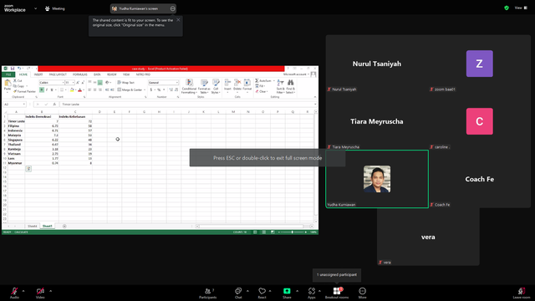Expand audio options arrow next to Audio
Screen dimensions: 535x301
pyautogui.click(x=23, y=291)
